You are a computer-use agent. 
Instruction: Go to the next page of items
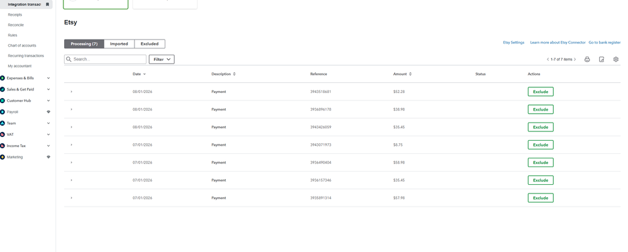[575, 59]
